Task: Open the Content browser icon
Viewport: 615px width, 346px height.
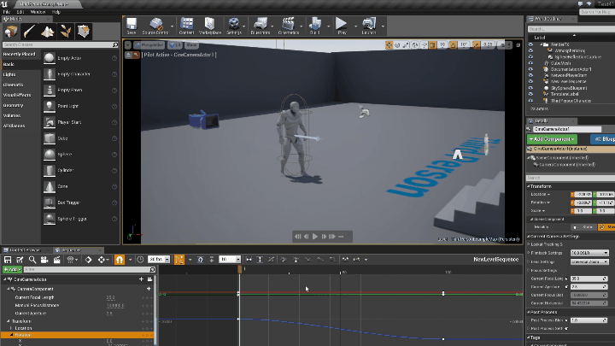Action: 187,26
